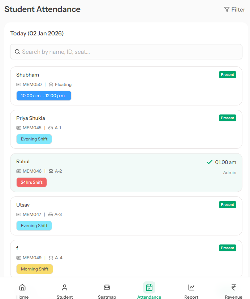250x299 pixels.
Task: Click the Admin label on Rahul's card
Action: (230, 172)
